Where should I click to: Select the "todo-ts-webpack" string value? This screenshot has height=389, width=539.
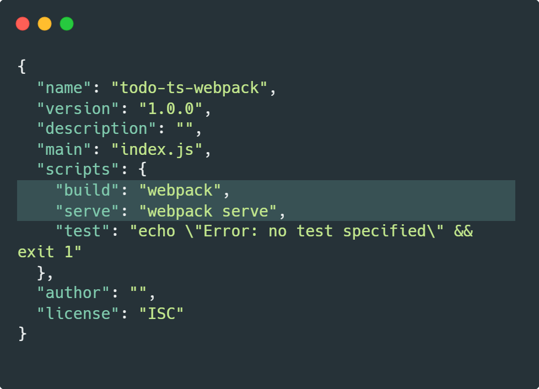pos(190,88)
